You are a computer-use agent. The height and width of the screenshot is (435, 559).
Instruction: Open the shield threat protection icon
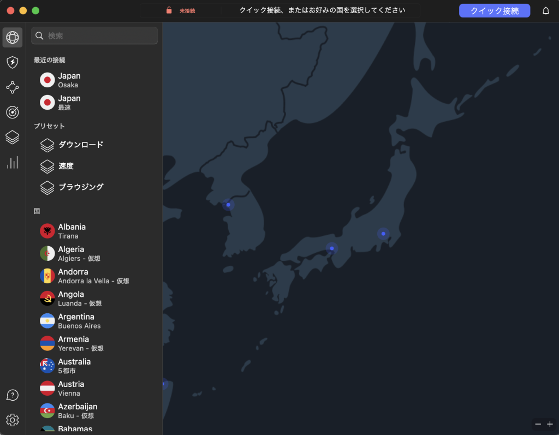[13, 62]
